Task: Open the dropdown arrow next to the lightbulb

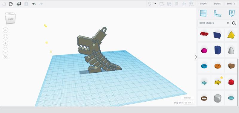Action: pyautogui.click(x=155, y=4)
